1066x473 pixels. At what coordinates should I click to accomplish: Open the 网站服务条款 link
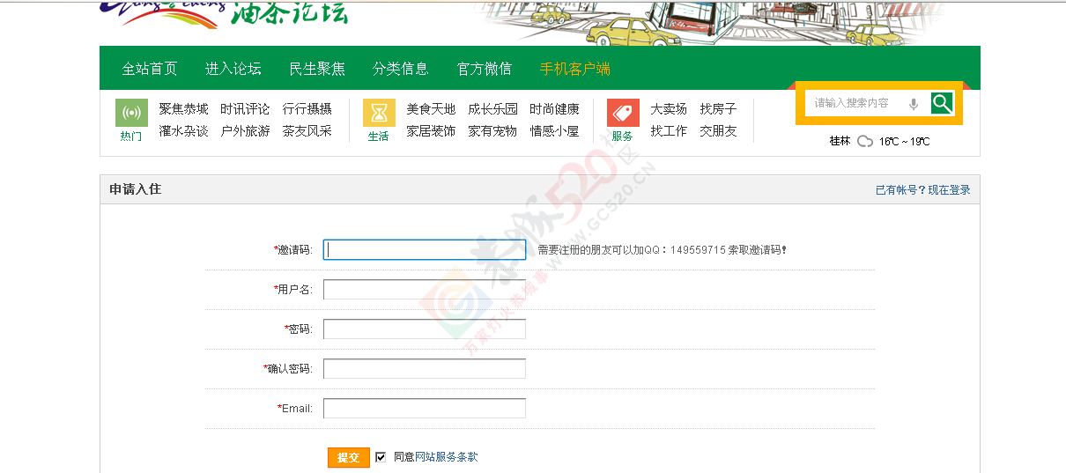pyautogui.click(x=447, y=457)
